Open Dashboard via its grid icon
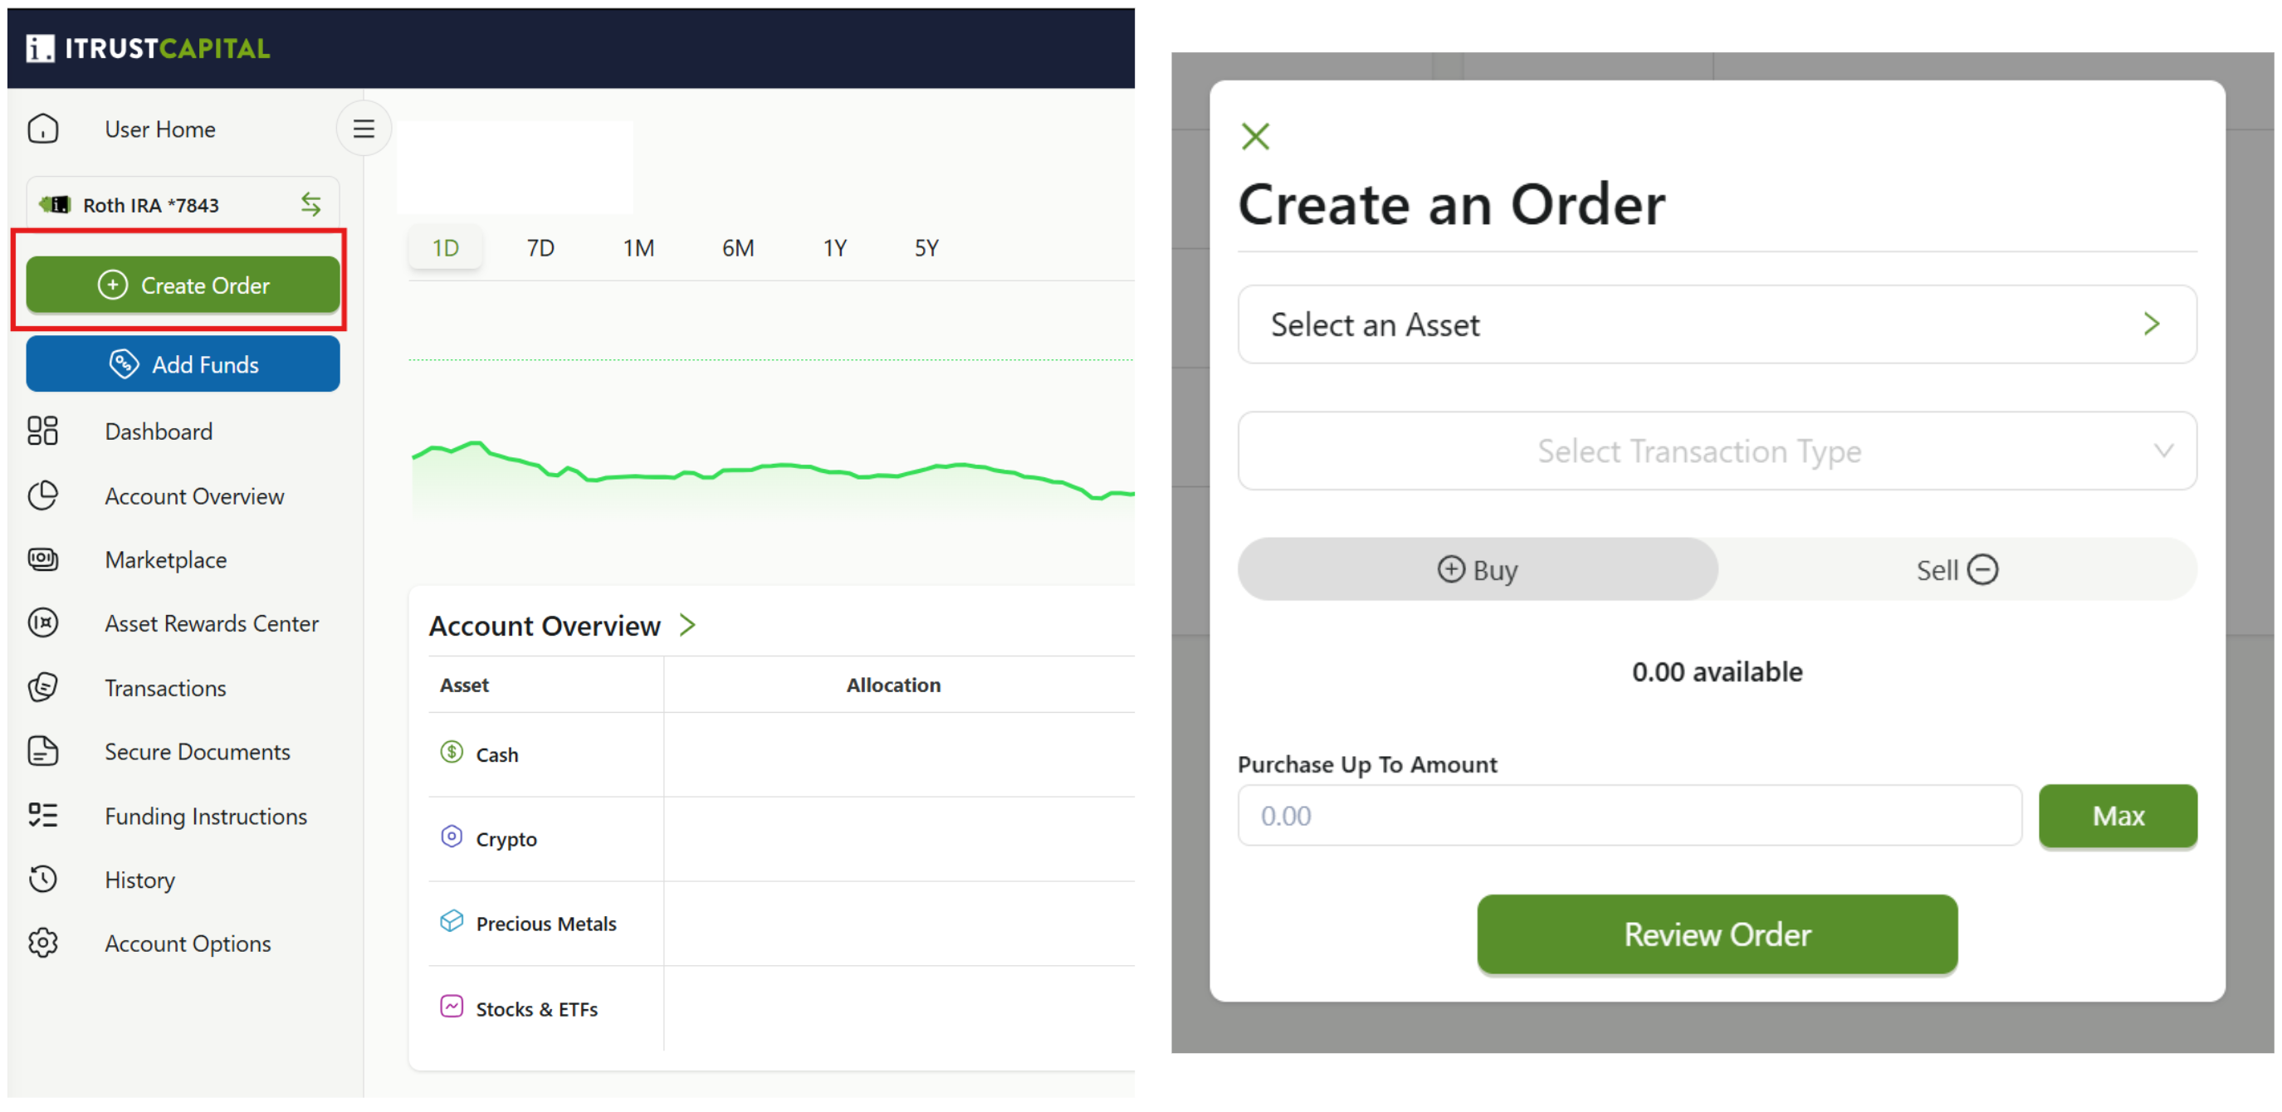 [42, 432]
